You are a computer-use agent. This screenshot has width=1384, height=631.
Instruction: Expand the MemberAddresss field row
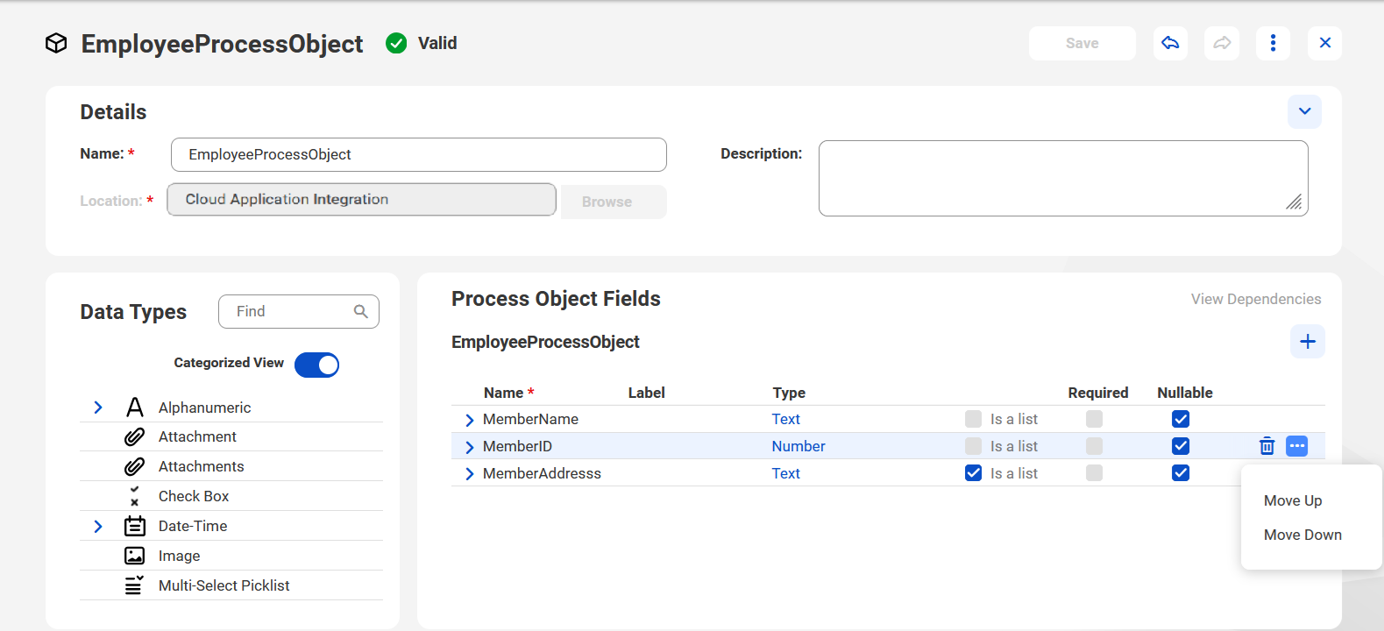tap(469, 474)
